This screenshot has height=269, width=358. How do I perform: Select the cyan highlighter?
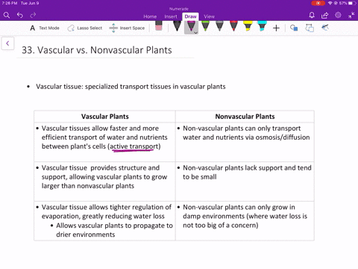(x=262, y=26)
